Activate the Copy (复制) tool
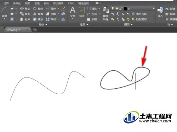 pyautogui.click(x=25, y=14)
